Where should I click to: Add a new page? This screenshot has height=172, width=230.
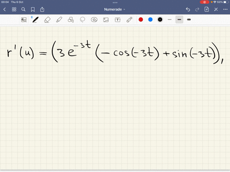coord(207,10)
